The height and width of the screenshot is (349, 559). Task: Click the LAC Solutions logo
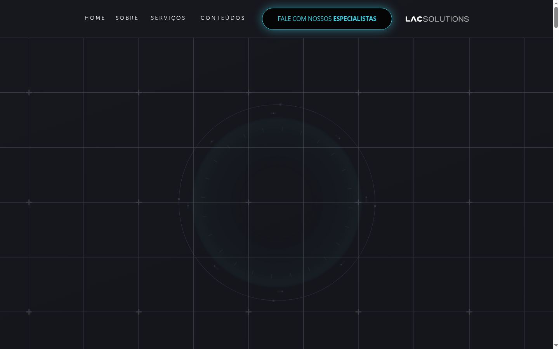tap(437, 19)
